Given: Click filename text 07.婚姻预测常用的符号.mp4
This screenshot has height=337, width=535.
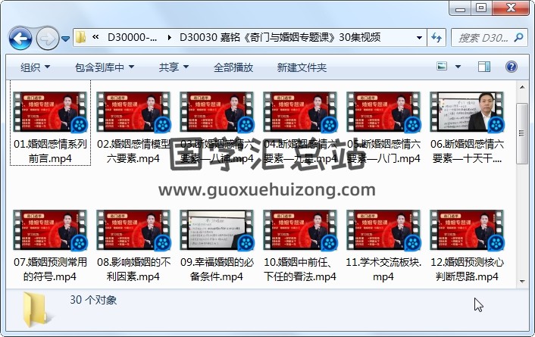Looking at the screenshot, I should (50, 269).
